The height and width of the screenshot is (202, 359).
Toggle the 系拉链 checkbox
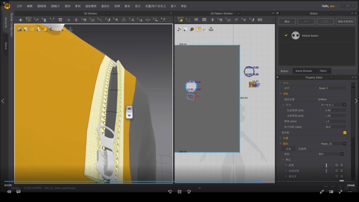point(345,133)
